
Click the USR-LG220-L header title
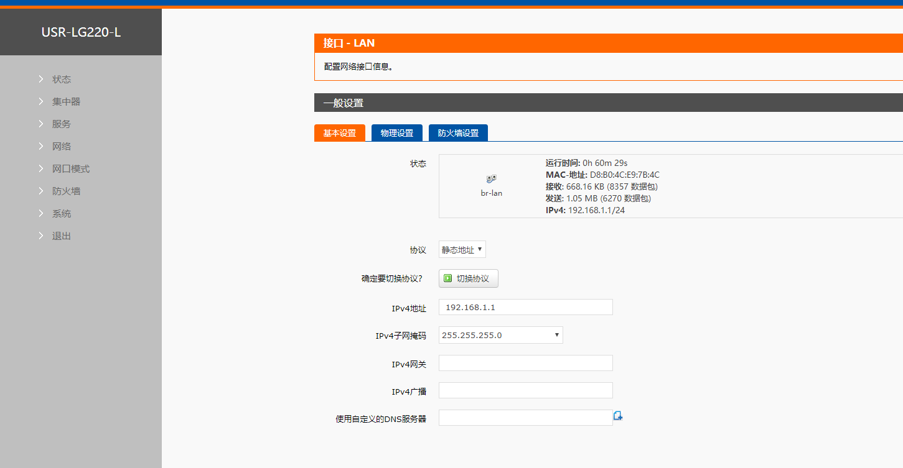point(81,32)
